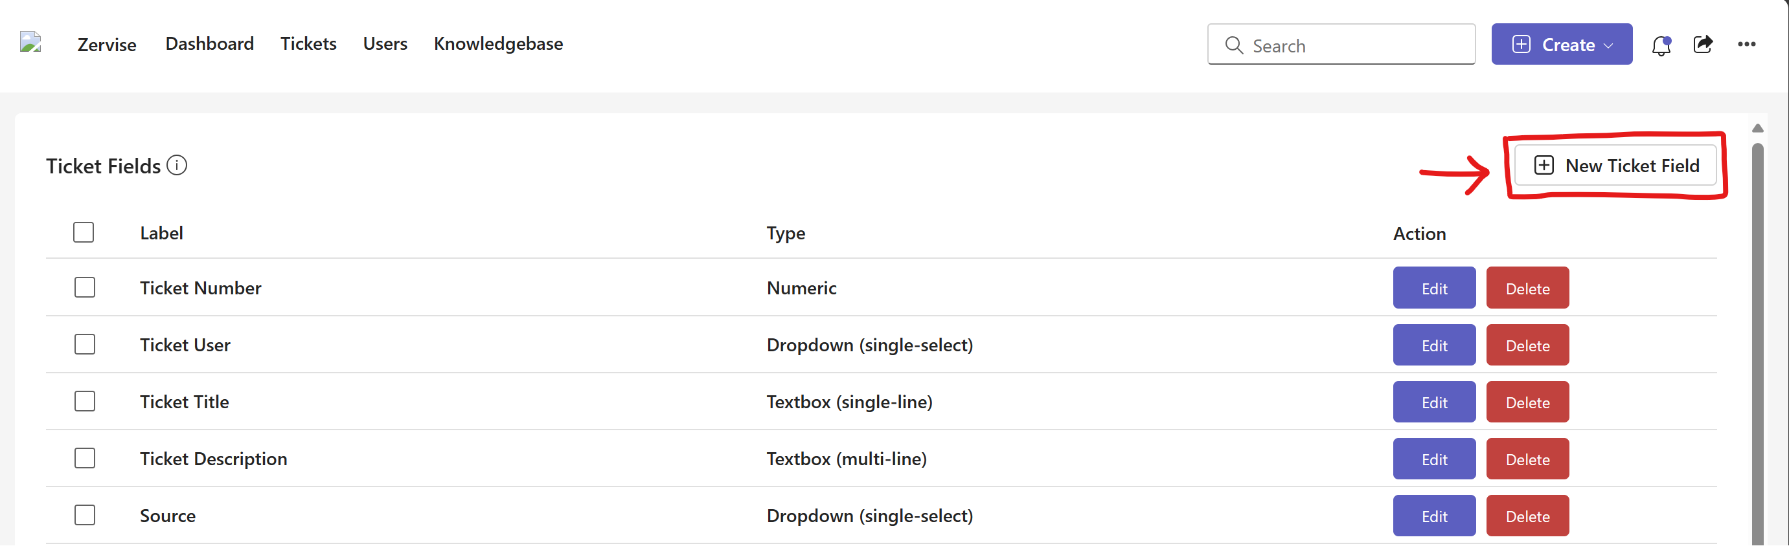Select the Ticket Description row checkbox

click(85, 458)
